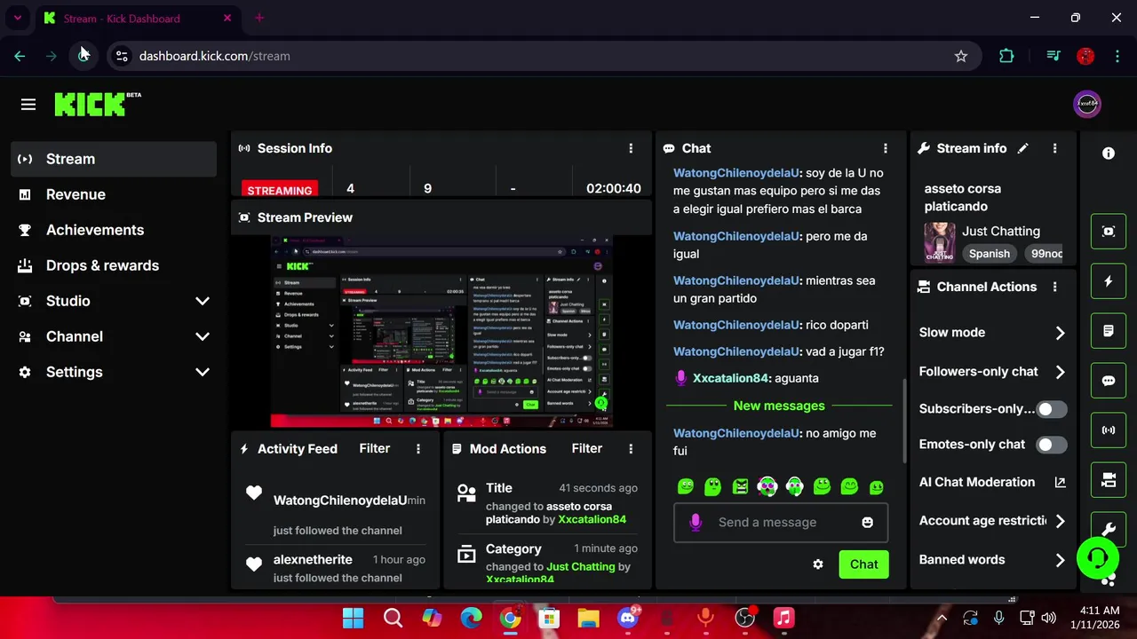This screenshot has height=639, width=1137.
Task: Open the user profile avatar menu
Action: click(x=1087, y=104)
